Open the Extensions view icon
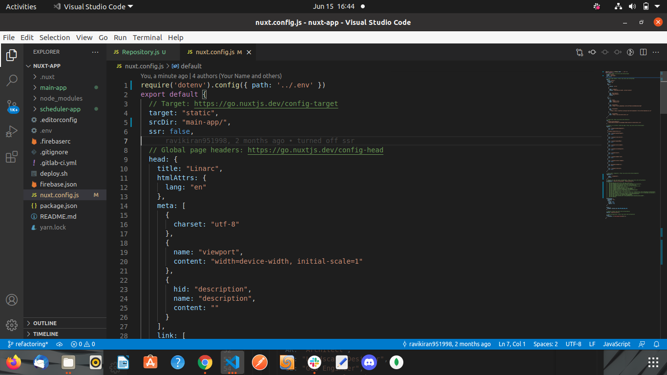This screenshot has height=375, width=667. pyautogui.click(x=12, y=157)
